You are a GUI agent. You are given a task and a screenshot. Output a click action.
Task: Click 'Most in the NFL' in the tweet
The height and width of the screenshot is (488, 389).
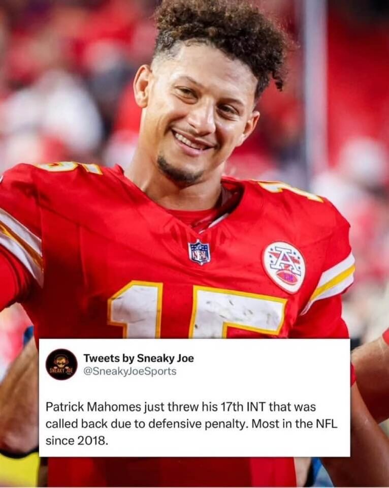click(x=294, y=424)
